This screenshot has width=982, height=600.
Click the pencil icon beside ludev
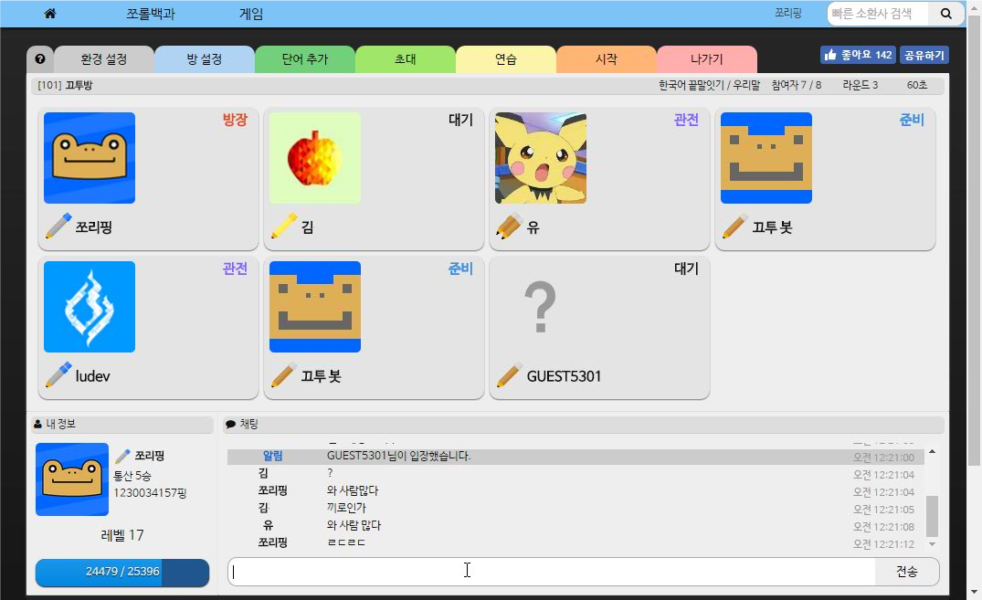58,375
